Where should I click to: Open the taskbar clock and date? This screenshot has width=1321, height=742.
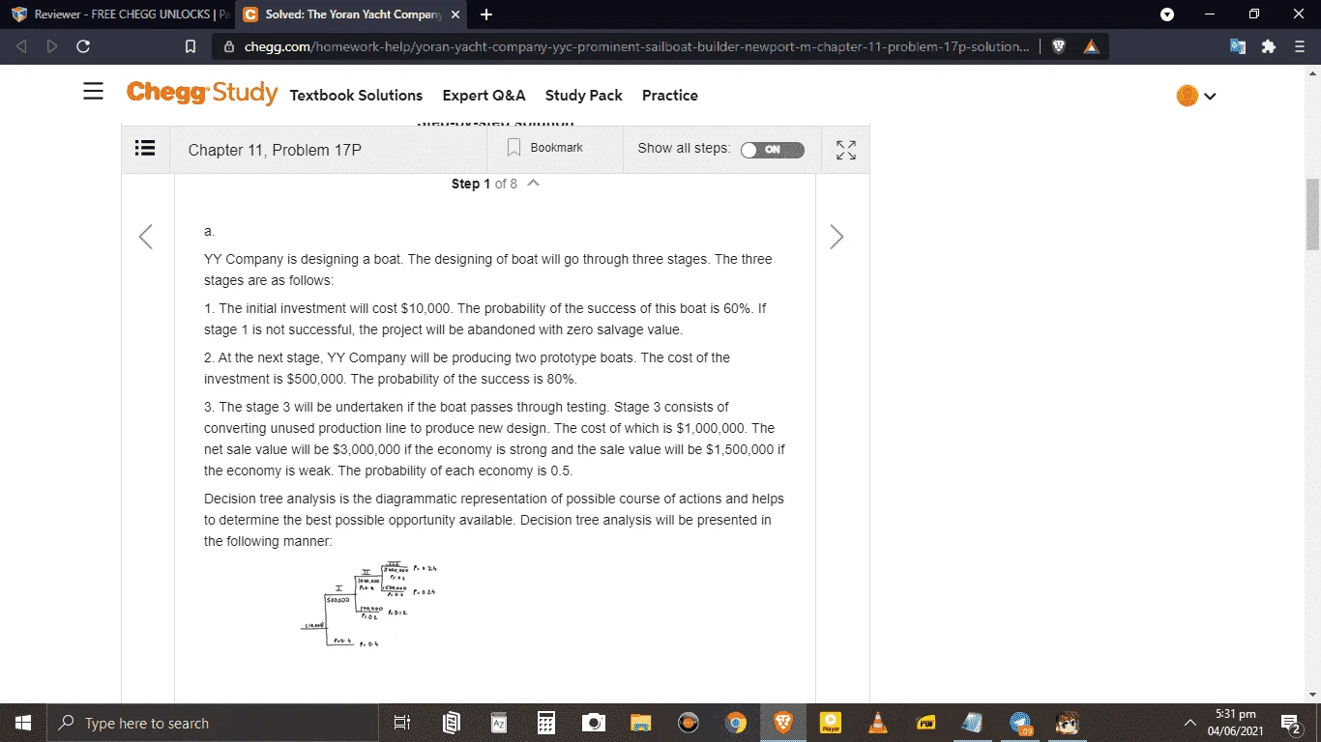click(1236, 723)
